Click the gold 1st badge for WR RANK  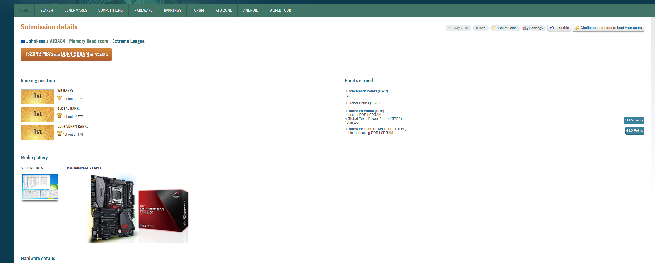[38, 96]
